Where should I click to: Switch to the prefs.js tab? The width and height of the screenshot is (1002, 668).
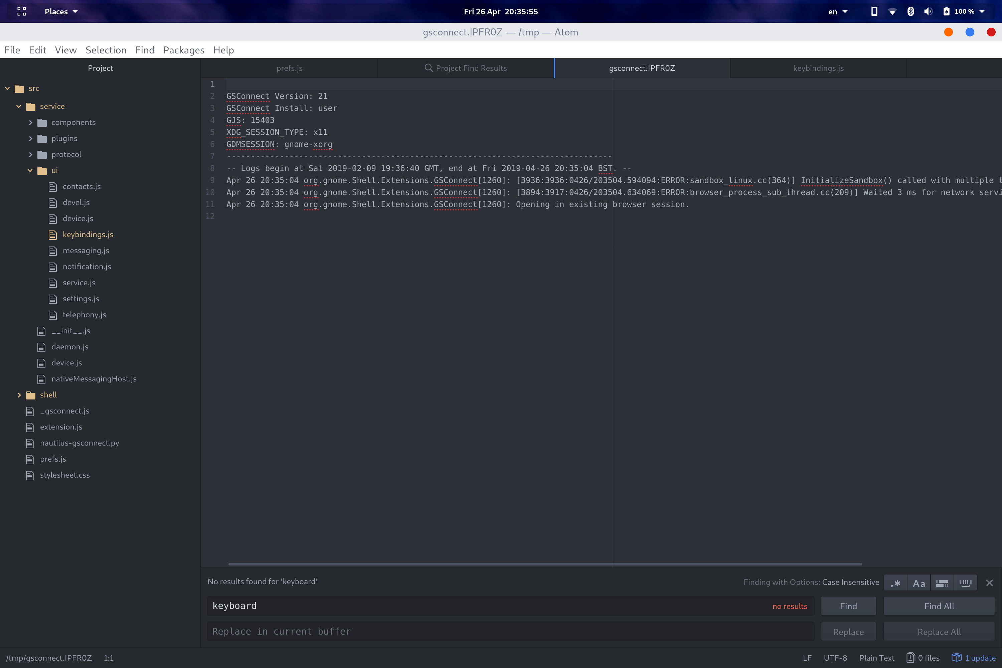pyautogui.click(x=289, y=68)
